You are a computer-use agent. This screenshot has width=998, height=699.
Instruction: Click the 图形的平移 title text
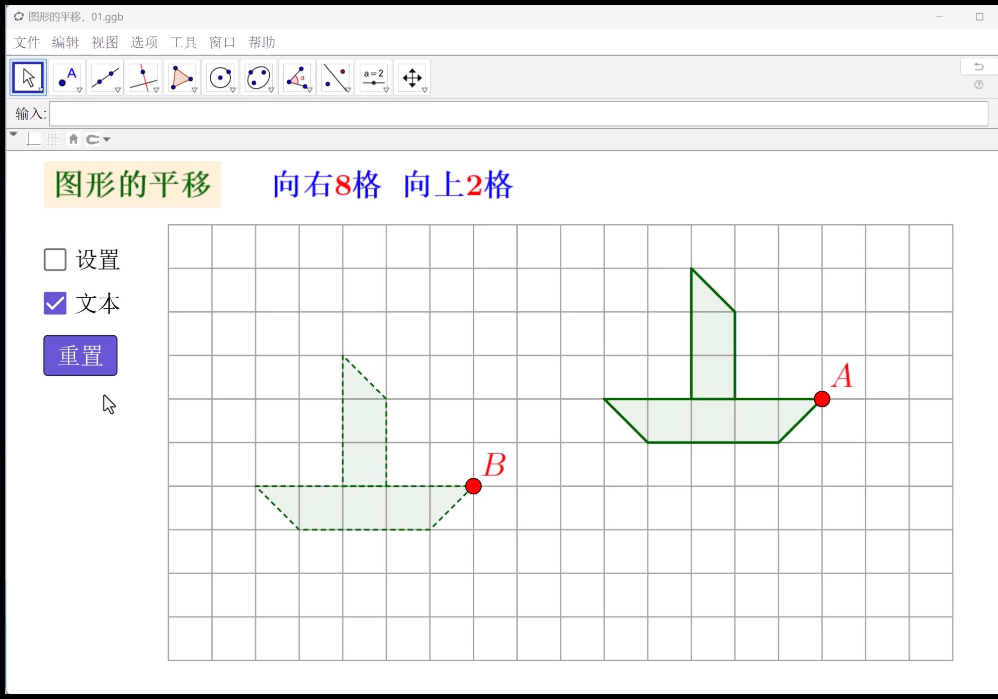[x=132, y=185]
